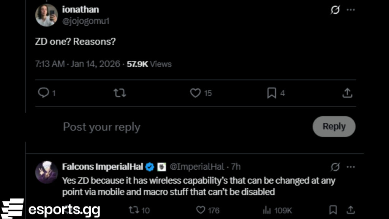Repost ionathan's tweet via the retweet icon

click(120, 93)
